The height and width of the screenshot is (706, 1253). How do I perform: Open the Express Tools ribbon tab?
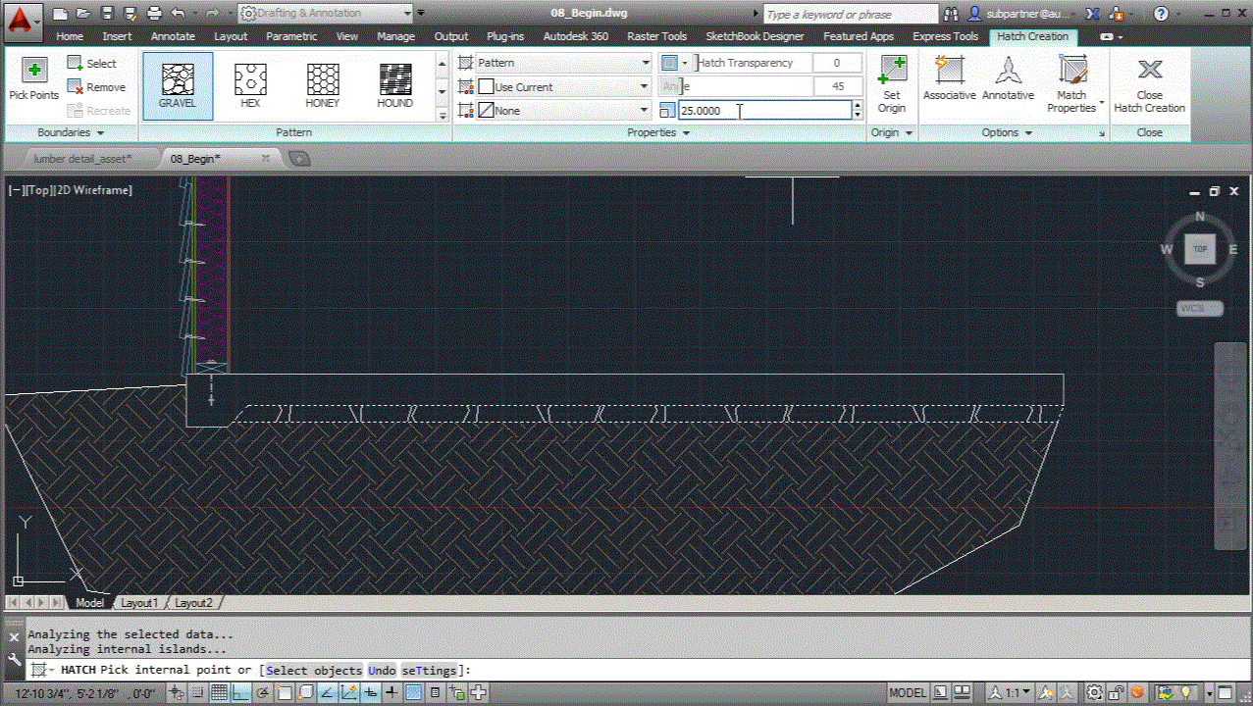pyautogui.click(x=945, y=36)
